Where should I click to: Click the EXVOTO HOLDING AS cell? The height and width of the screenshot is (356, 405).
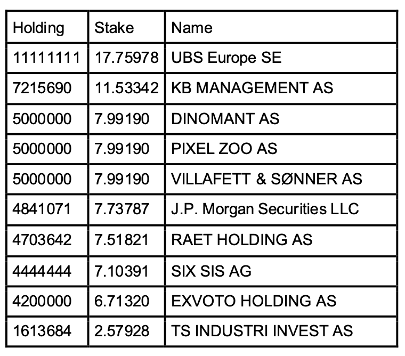pos(281,301)
